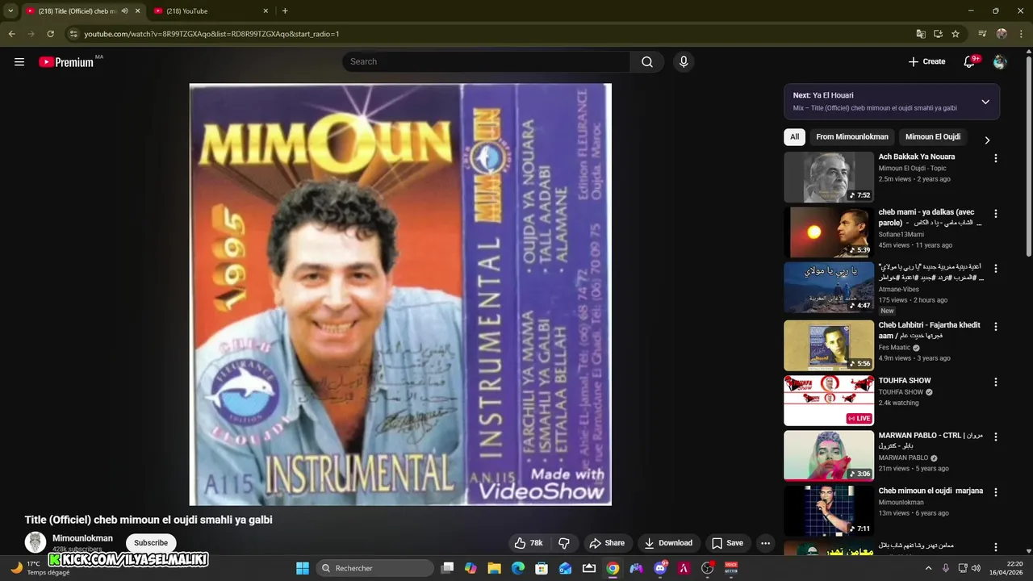Open Chrome profile avatar
Viewport: 1033px width, 581px height.
pos(1002,34)
